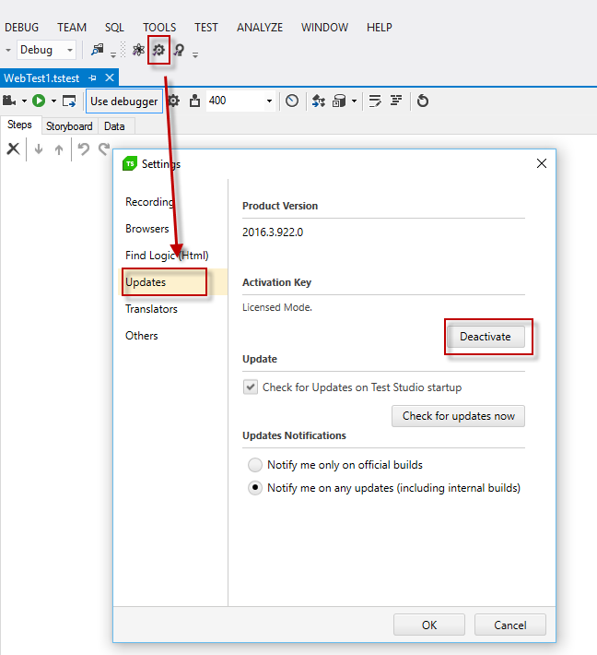Click the atom-shaped Test Studio toolbar icon
This screenshot has height=655, width=597.
tap(138, 50)
